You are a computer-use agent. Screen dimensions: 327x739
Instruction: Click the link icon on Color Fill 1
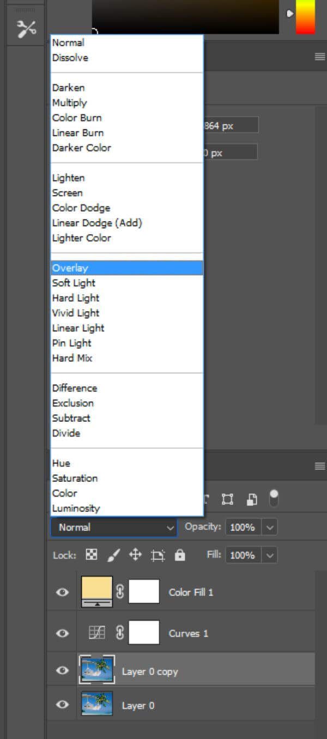point(120,592)
